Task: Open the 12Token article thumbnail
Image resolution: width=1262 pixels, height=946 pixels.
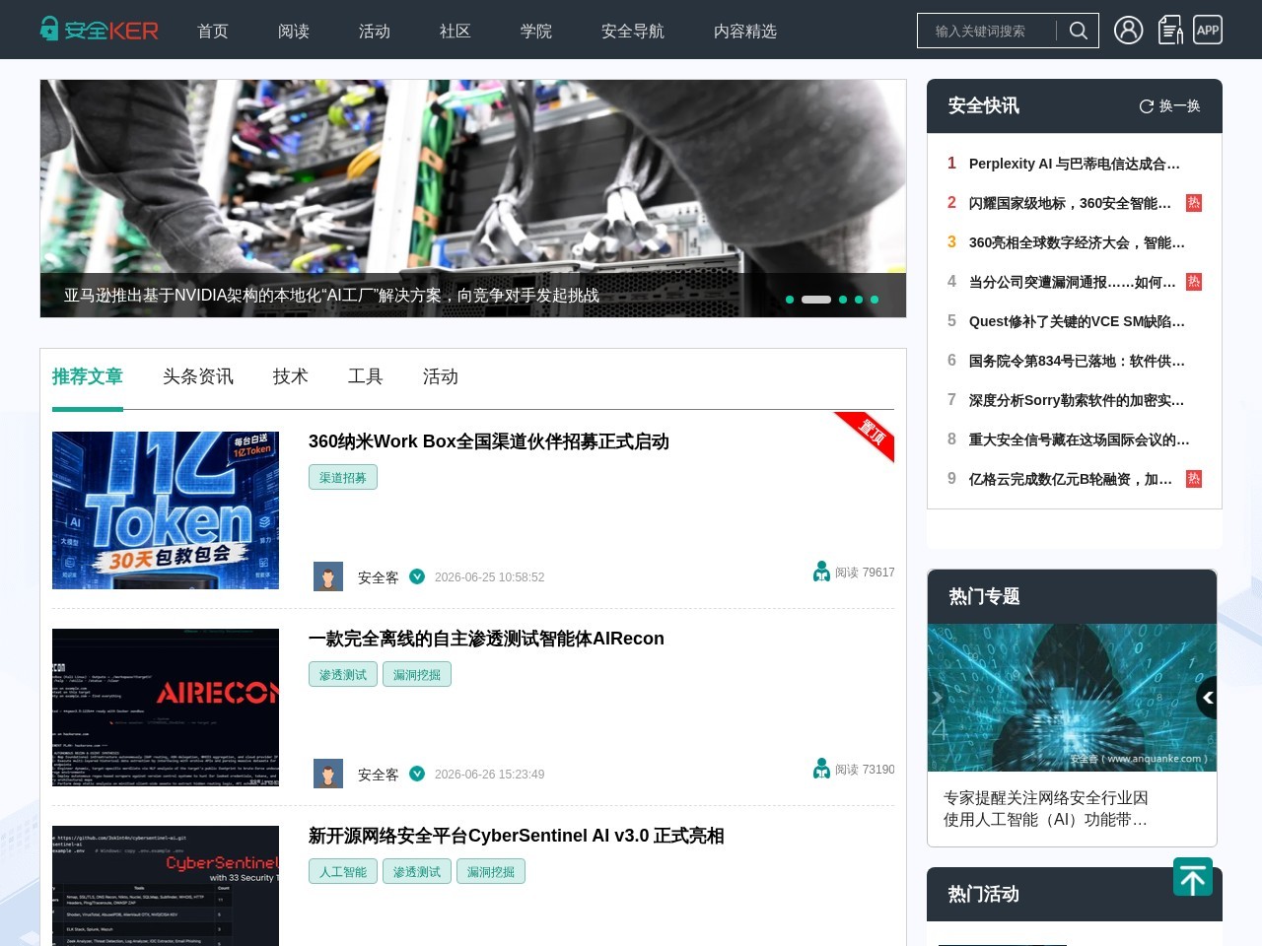Action: click(166, 510)
